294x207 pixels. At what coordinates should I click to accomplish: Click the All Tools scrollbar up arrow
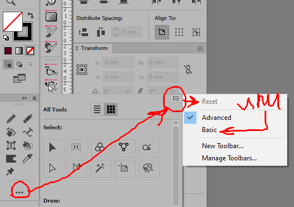coord(175,123)
